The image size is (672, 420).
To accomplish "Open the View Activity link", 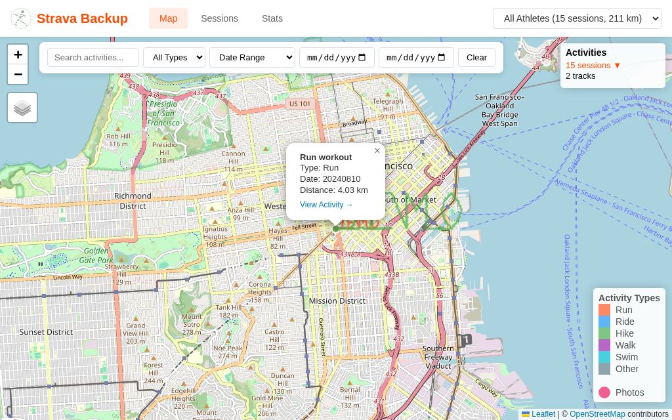I will pyautogui.click(x=326, y=205).
